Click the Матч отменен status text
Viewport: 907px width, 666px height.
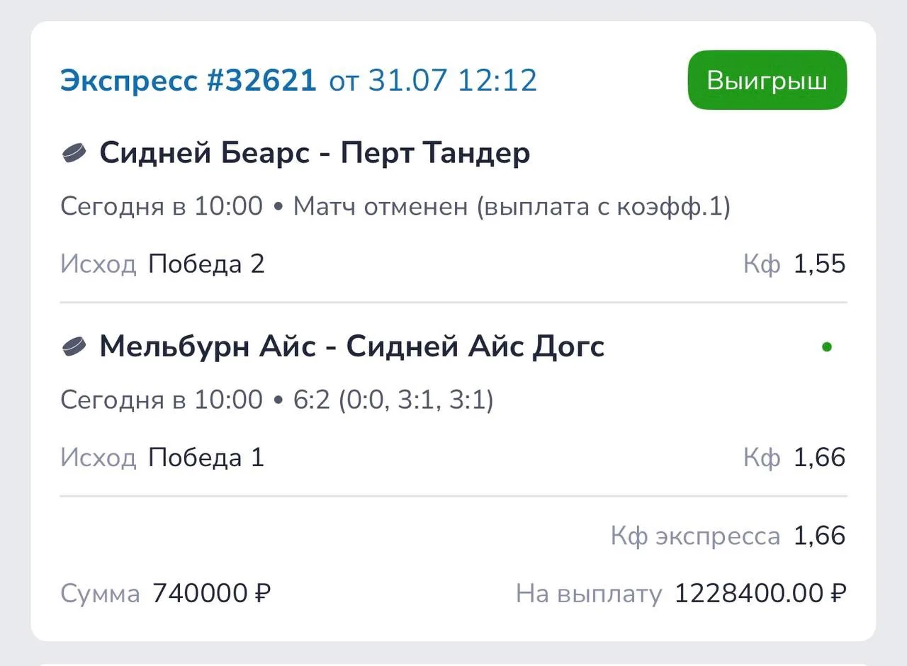pos(512,207)
